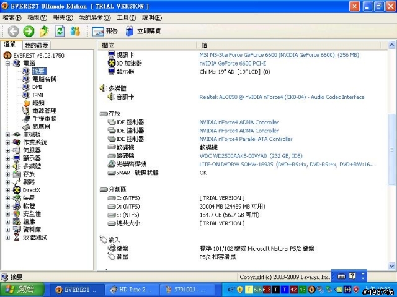Expand the 顯示器 tree node

pyautogui.click(x=7, y=158)
